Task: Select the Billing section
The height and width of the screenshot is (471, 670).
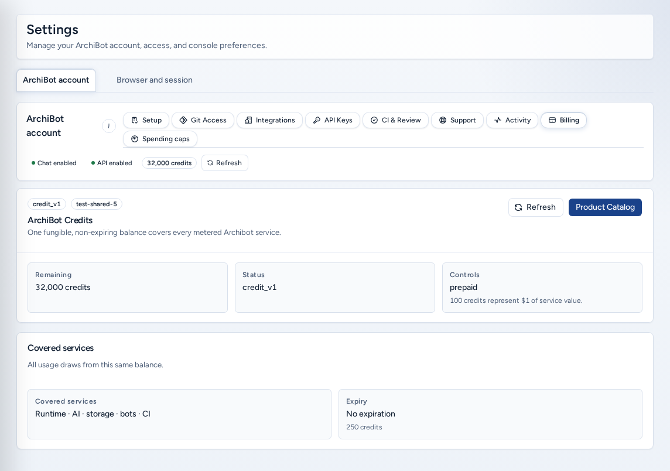Action: 563,120
